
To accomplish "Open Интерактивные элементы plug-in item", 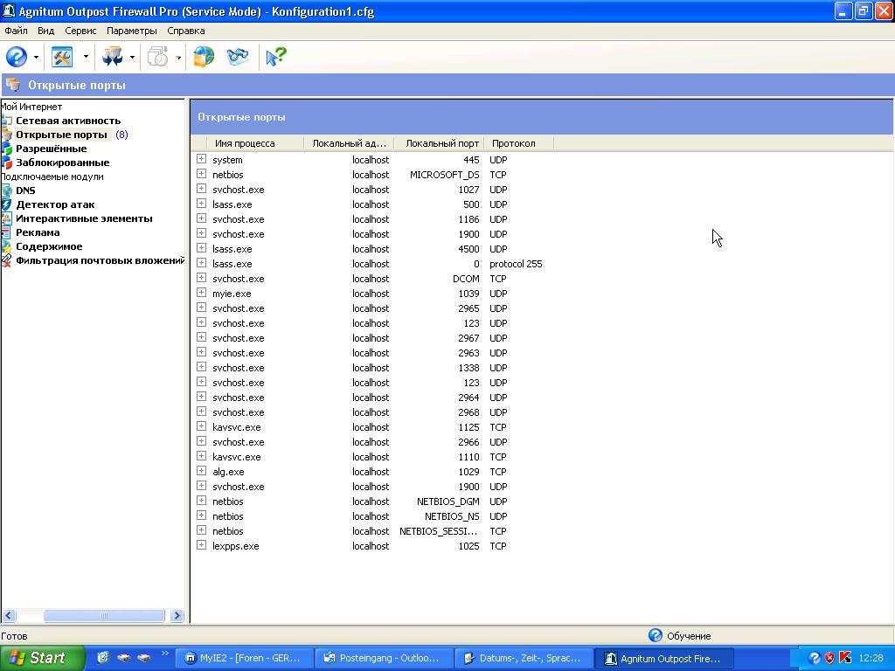I will pos(84,218).
